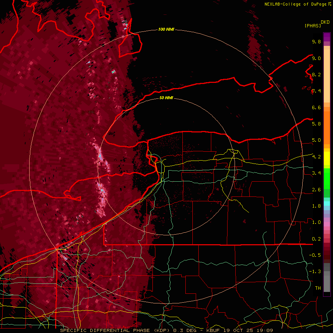Image resolution: width=333 pixels, height=333 pixels.
Task: Select the 6.6 scale value
Action: click(x=316, y=107)
